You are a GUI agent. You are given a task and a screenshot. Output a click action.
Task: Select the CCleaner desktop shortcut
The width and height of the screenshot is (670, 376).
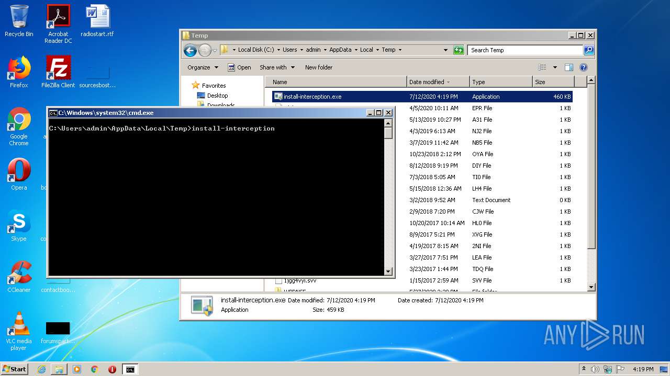[19, 277]
